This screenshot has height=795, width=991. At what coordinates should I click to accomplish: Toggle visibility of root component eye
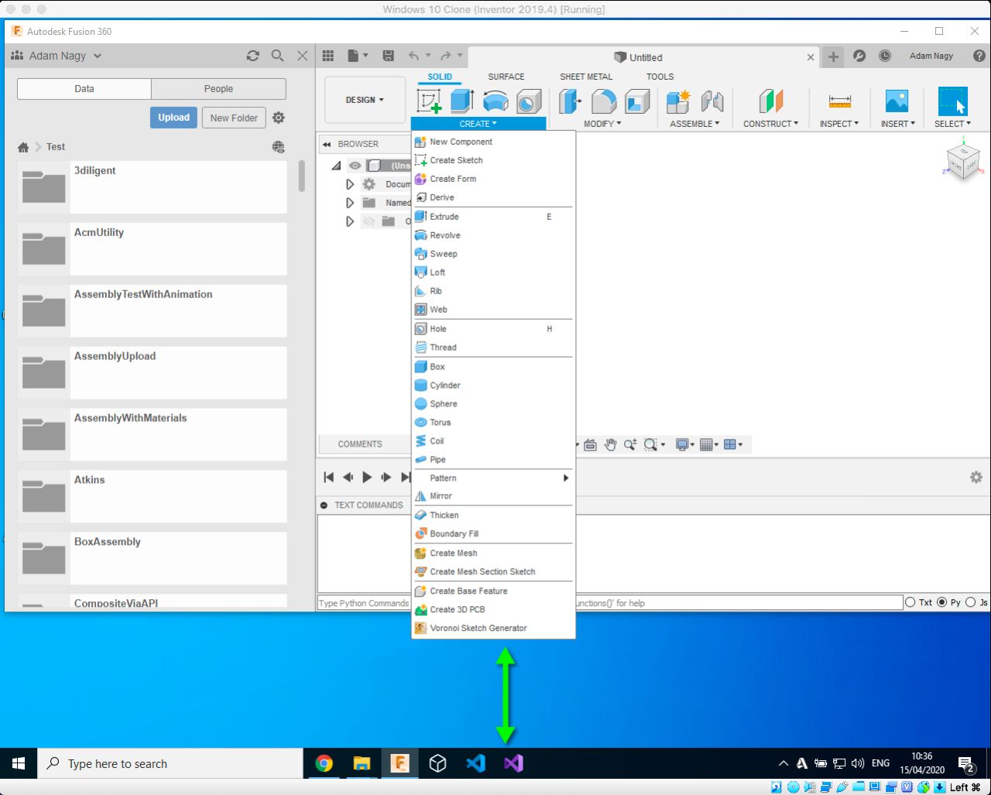coord(355,166)
